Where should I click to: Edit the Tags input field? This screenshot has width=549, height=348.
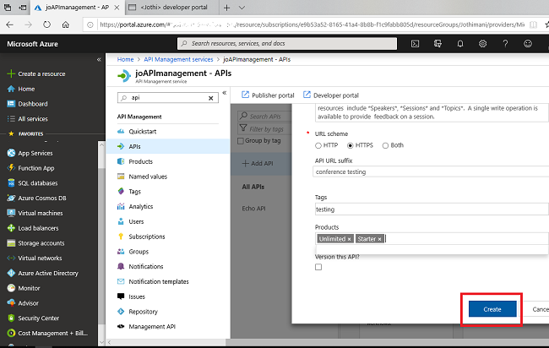tap(432, 209)
